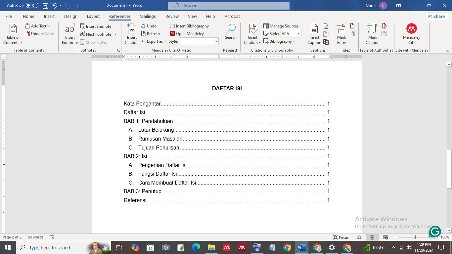
Task: Click the Undo arrow in quick access toolbar
Action: [55, 6]
